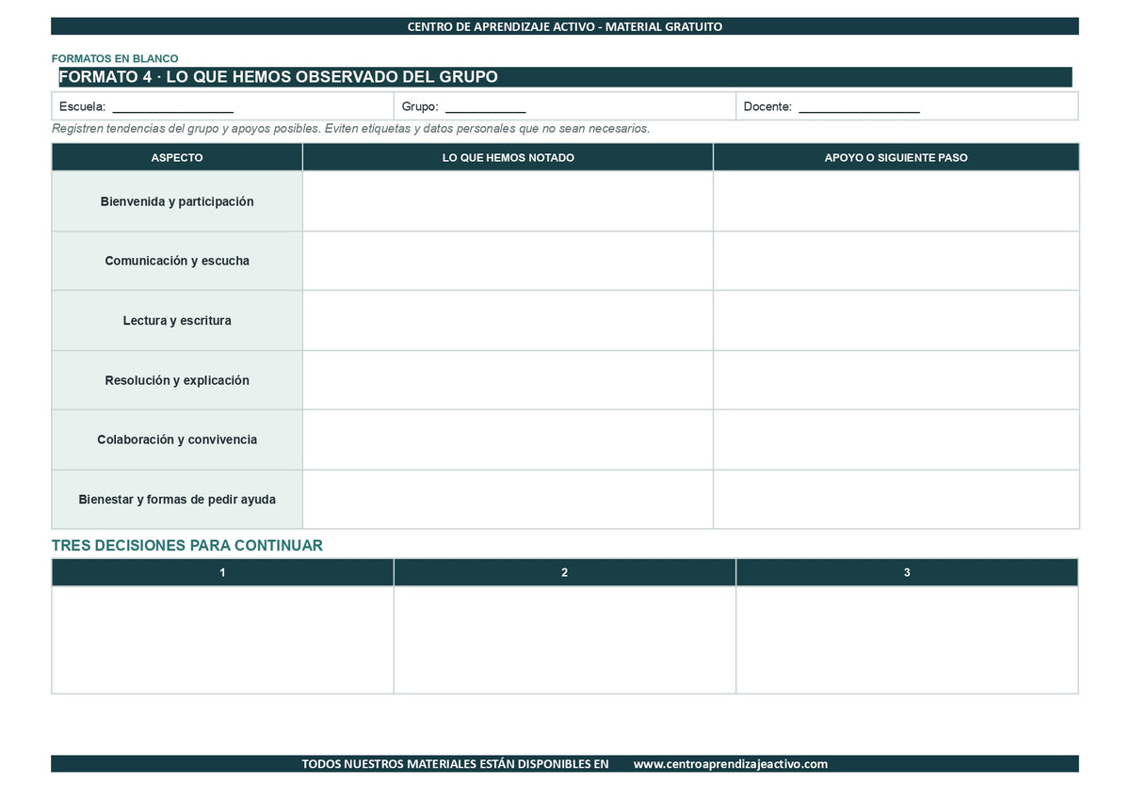Click the empty box under decision 1
The height and width of the screenshot is (799, 1130).
222,640
